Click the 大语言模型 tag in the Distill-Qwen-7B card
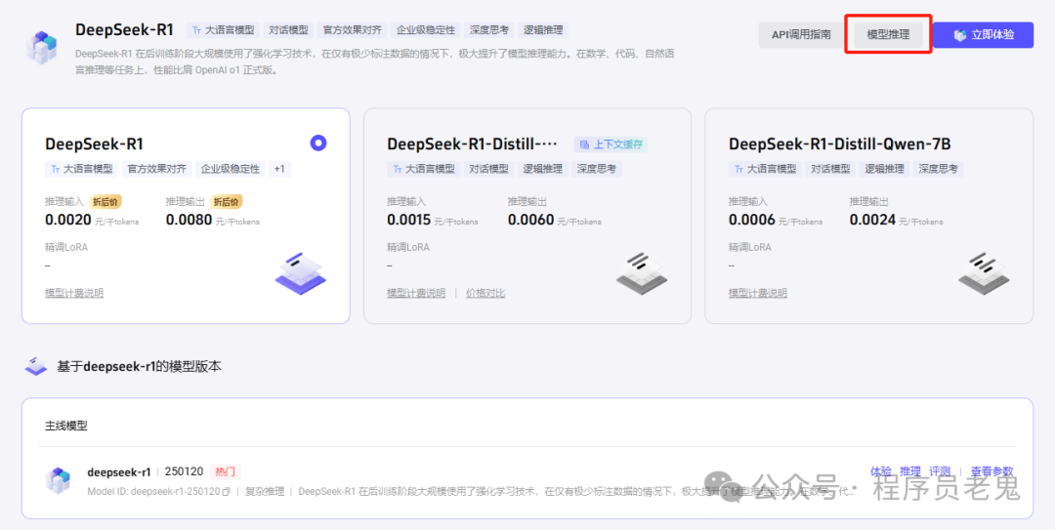The height and width of the screenshot is (530, 1055). [x=765, y=169]
